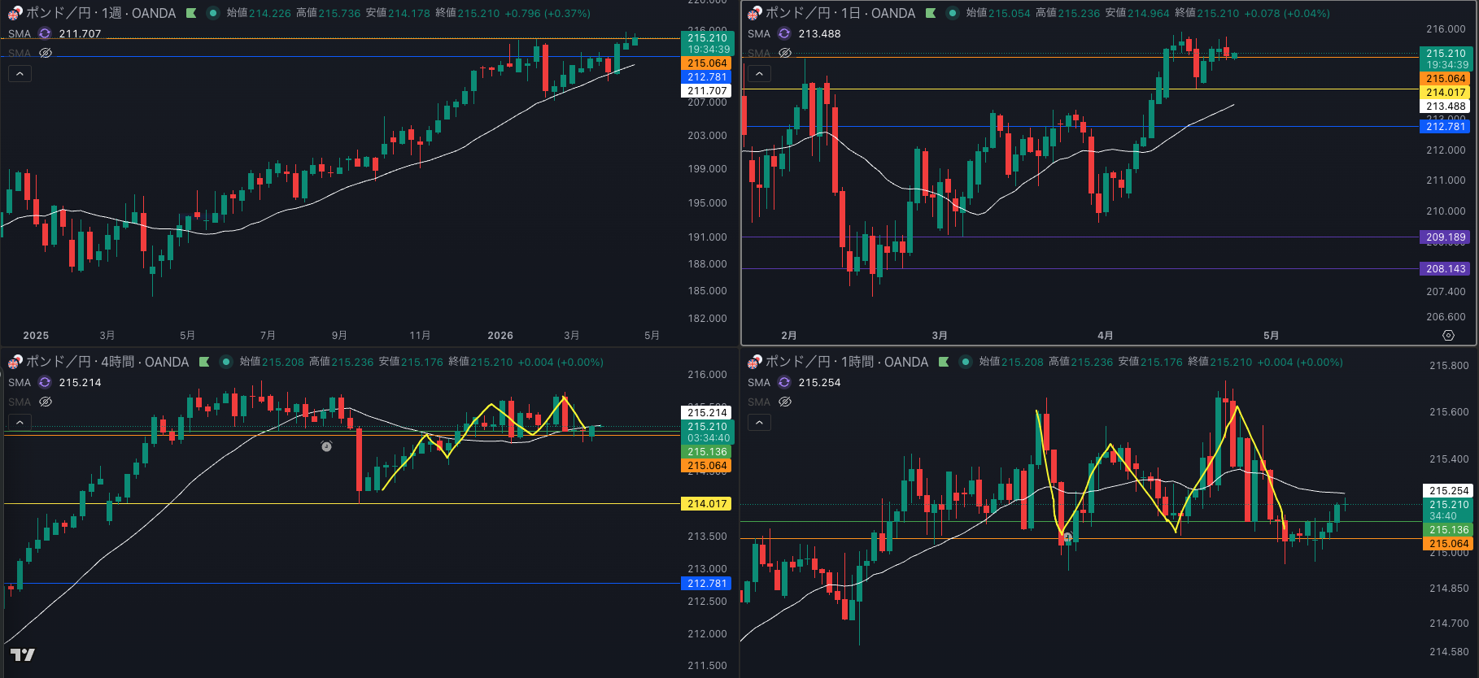Open symbol title ポンド/円 · 1週 · OANDA

click(101, 13)
